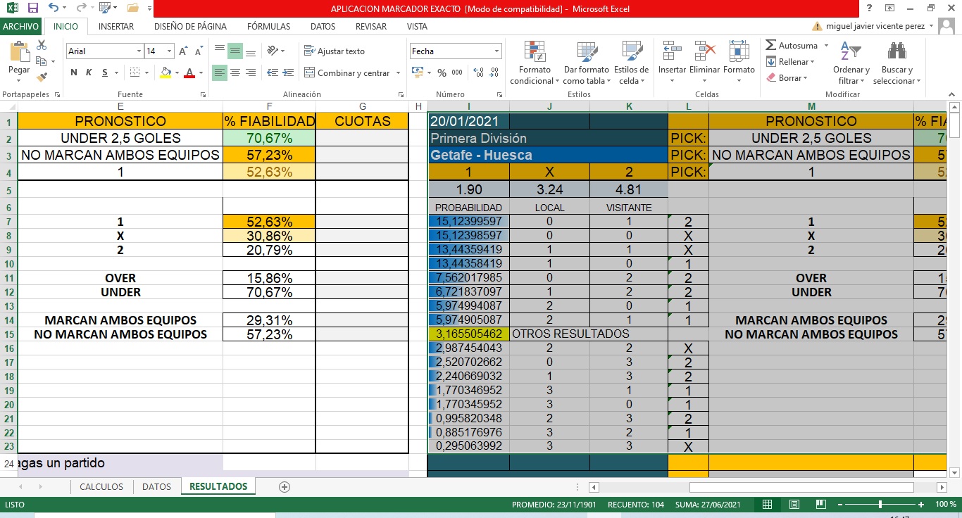Open the ARCHIVO tab

[x=21, y=26]
